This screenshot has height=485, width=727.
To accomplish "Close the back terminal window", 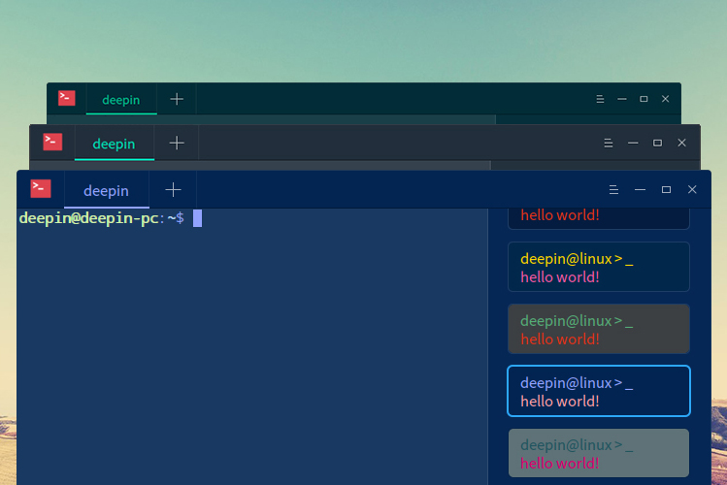I will [x=665, y=99].
